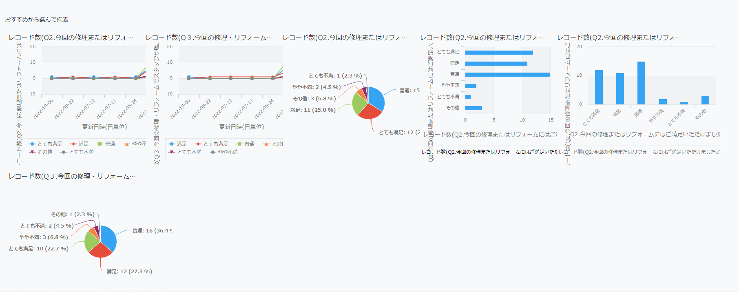The width and height of the screenshot is (739, 292).
Task: Click the やや不満 bar in the horizontal bar chart
Action: tap(471, 86)
